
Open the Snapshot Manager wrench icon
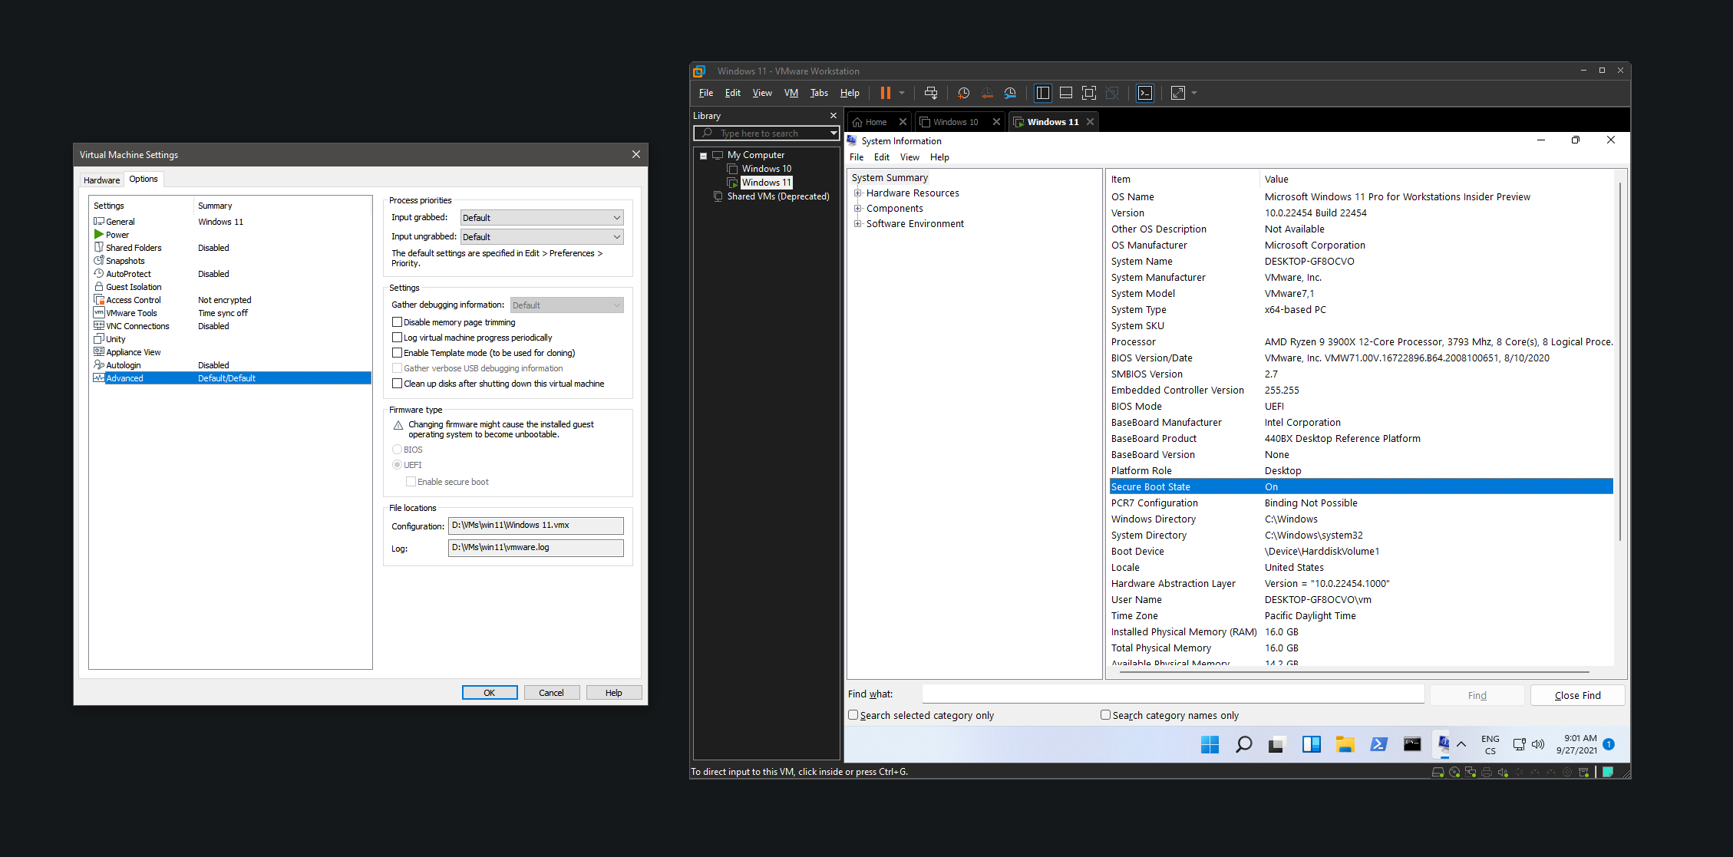pos(1010,93)
